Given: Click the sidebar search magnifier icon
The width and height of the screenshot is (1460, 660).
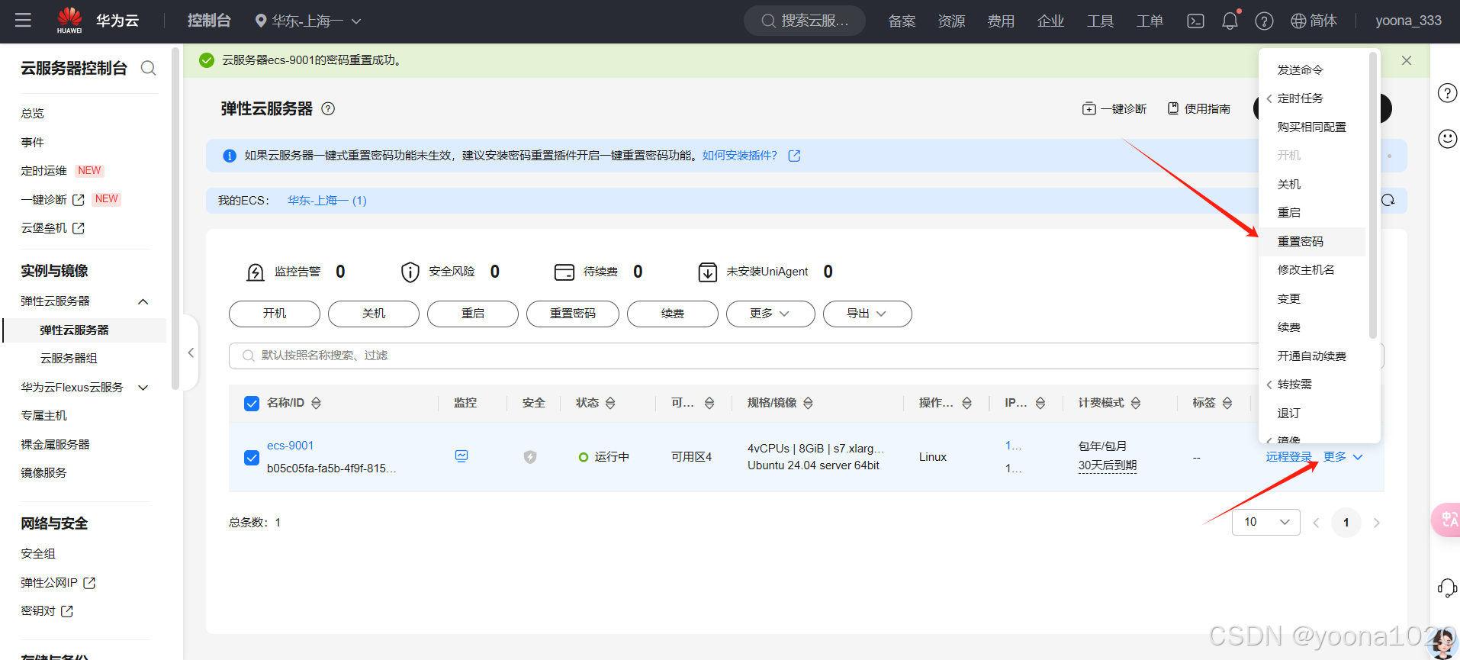Looking at the screenshot, I should pyautogui.click(x=149, y=69).
